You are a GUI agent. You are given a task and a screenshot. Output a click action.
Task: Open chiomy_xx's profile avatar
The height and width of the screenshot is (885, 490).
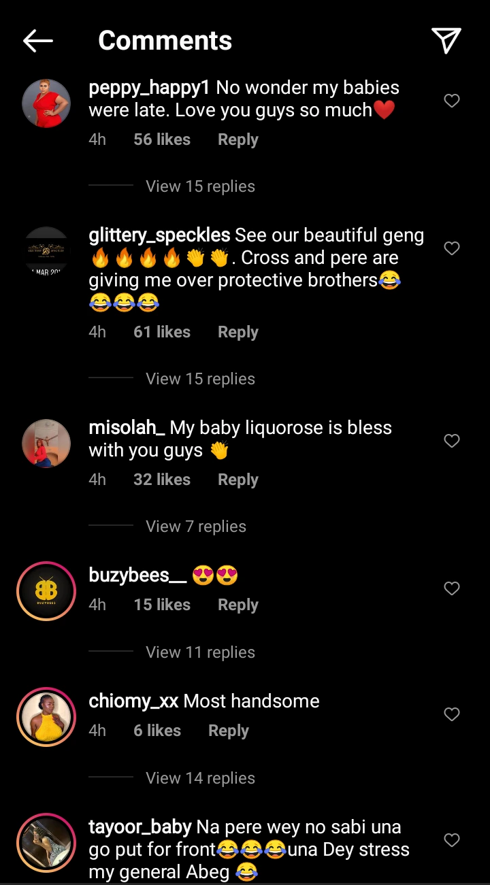46,717
